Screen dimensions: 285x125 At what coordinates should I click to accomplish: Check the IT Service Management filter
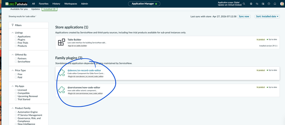pos(16,115)
